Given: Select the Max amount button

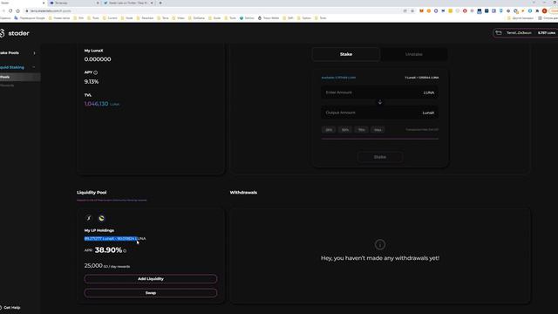Looking at the screenshot, I should coord(378,130).
